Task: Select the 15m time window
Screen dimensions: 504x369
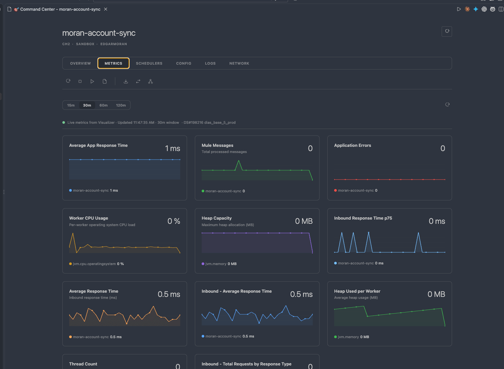Action: click(71, 105)
